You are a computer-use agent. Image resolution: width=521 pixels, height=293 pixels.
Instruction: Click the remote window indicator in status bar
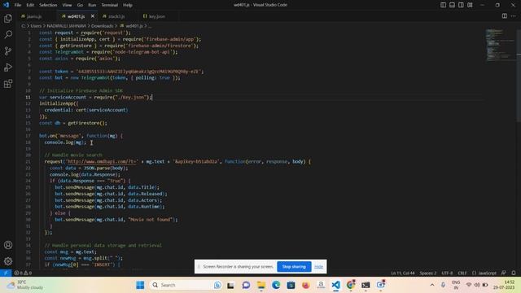click(6, 273)
